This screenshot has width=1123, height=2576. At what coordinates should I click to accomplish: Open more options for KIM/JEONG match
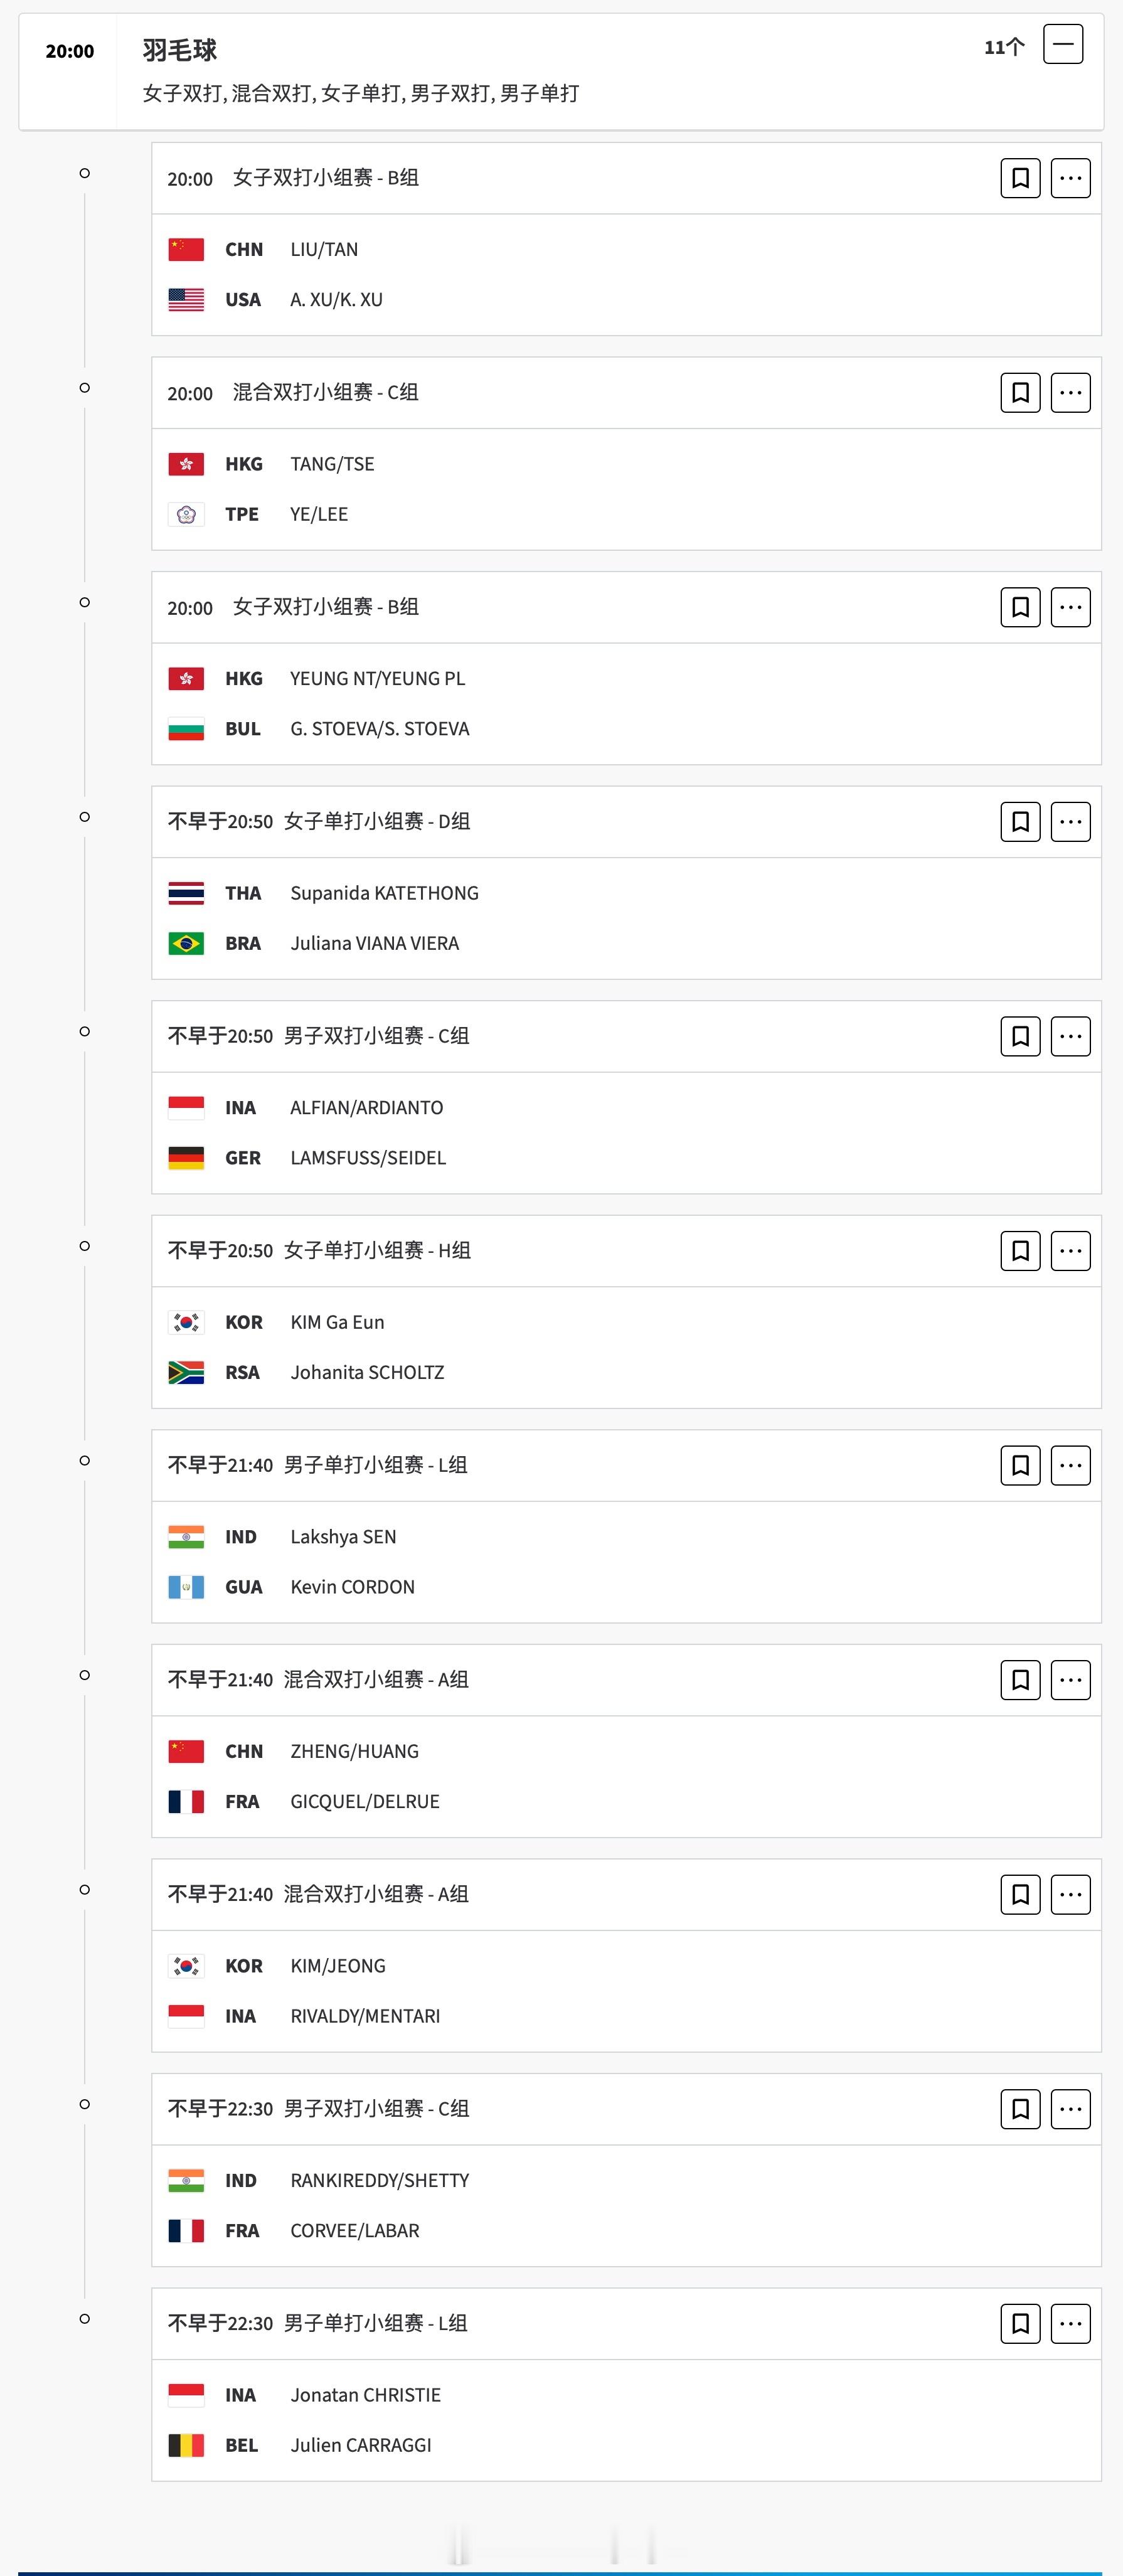point(1070,1894)
